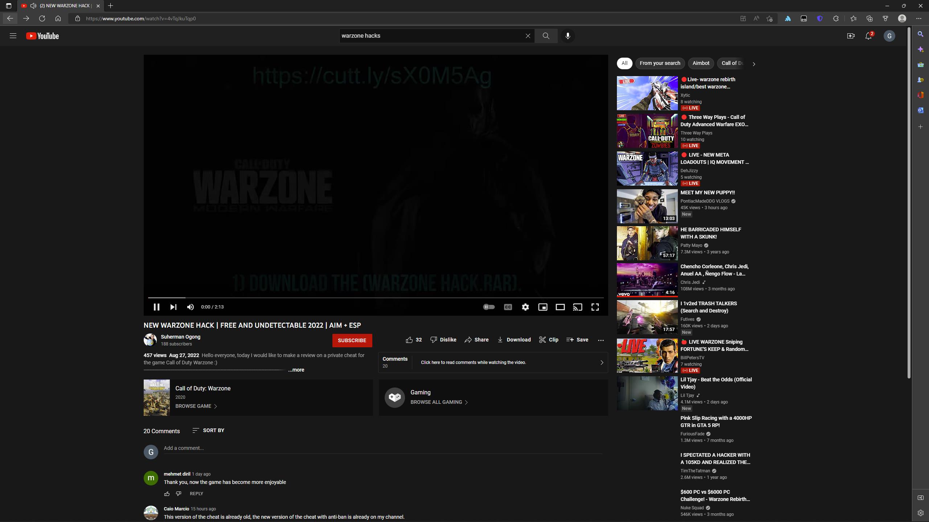The height and width of the screenshot is (522, 929).
Task: Pause the video playback
Action: coord(156,307)
